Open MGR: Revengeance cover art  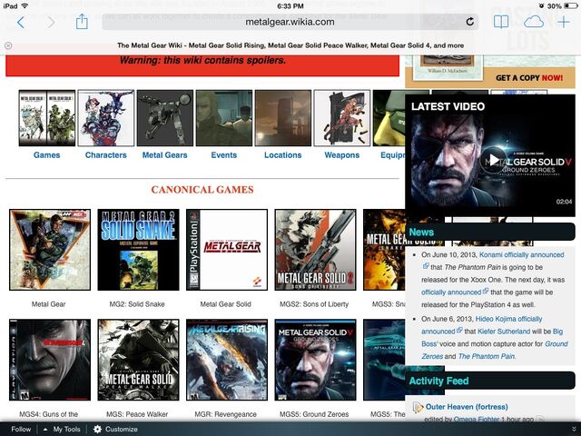227,360
